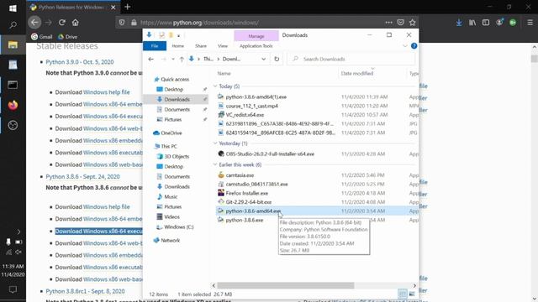Viewport: 538px width, 302px height.
Task: Open new Firefox tab
Action: click(x=127, y=7)
